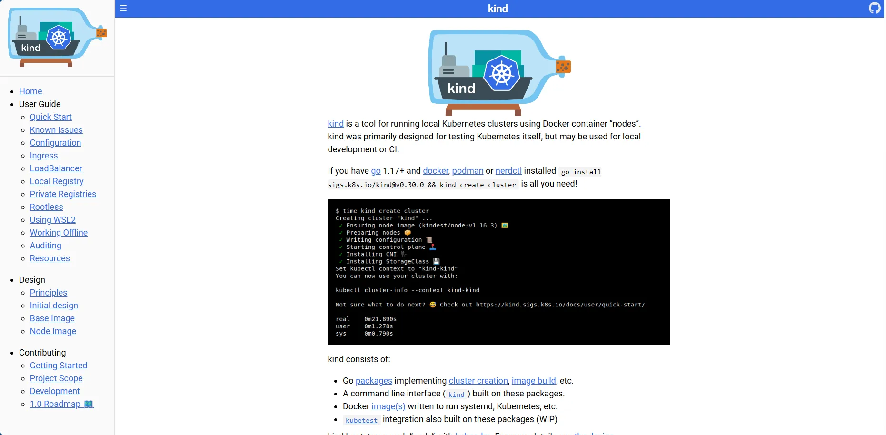Image resolution: width=886 pixels, height=435 pixels.
Task: Toggle the sidebar with the hamburger icon
Action: point(123,8)
